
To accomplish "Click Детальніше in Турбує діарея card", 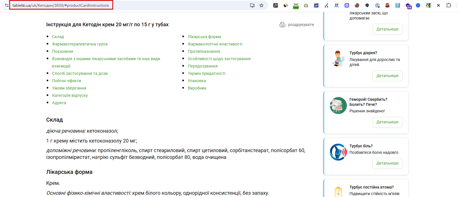I will click(387, 76).
